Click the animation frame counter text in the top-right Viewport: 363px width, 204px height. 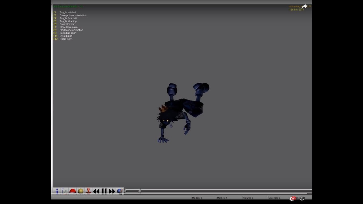[296, 10]
